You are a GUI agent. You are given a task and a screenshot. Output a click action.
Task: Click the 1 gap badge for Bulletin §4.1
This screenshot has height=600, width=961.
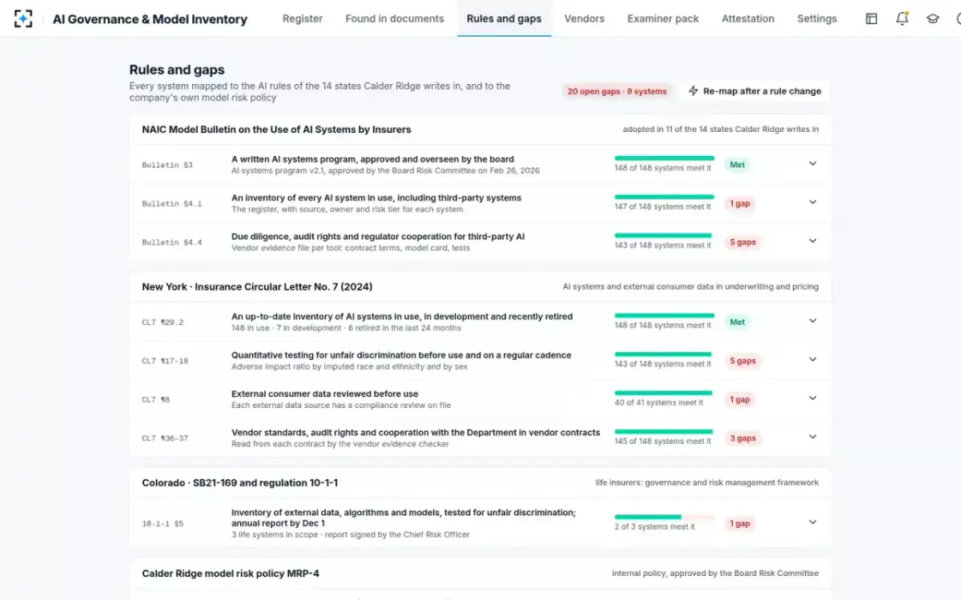point(741,203)
